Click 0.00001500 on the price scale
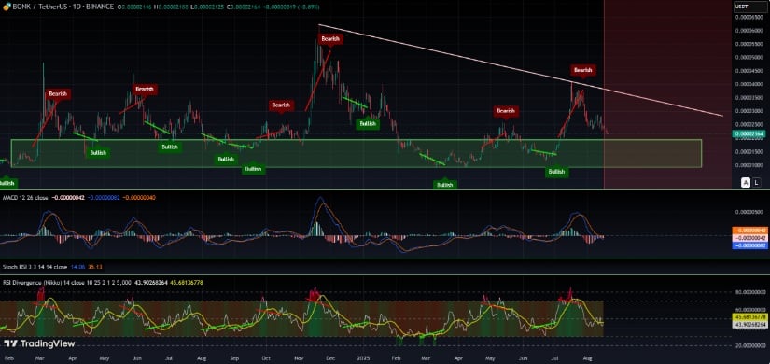The height and width of the screenshot is (364, 770). pos(749,151)
